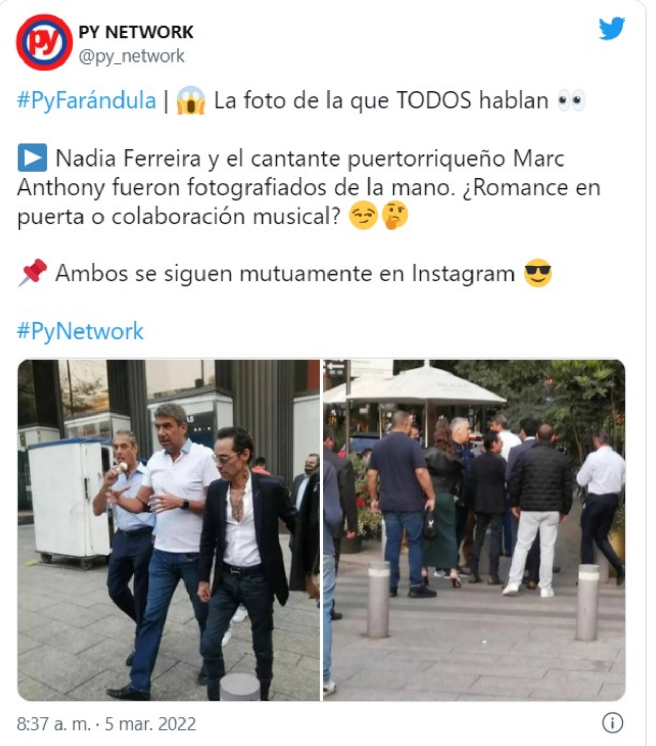656x746 pixels.
Task: Open the Twitter bird logo
Action: coord(612,28)
